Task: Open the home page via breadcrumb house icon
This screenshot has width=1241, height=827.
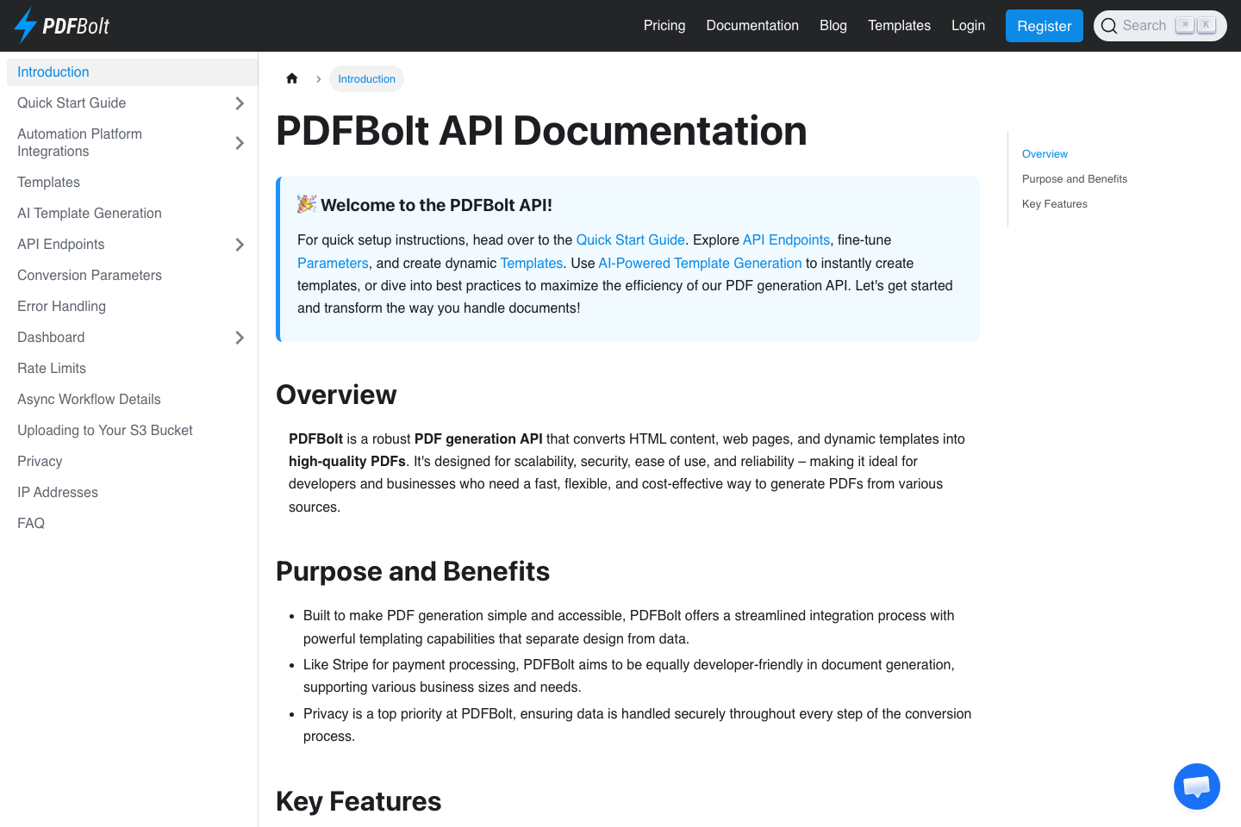Action: point(292,78)
